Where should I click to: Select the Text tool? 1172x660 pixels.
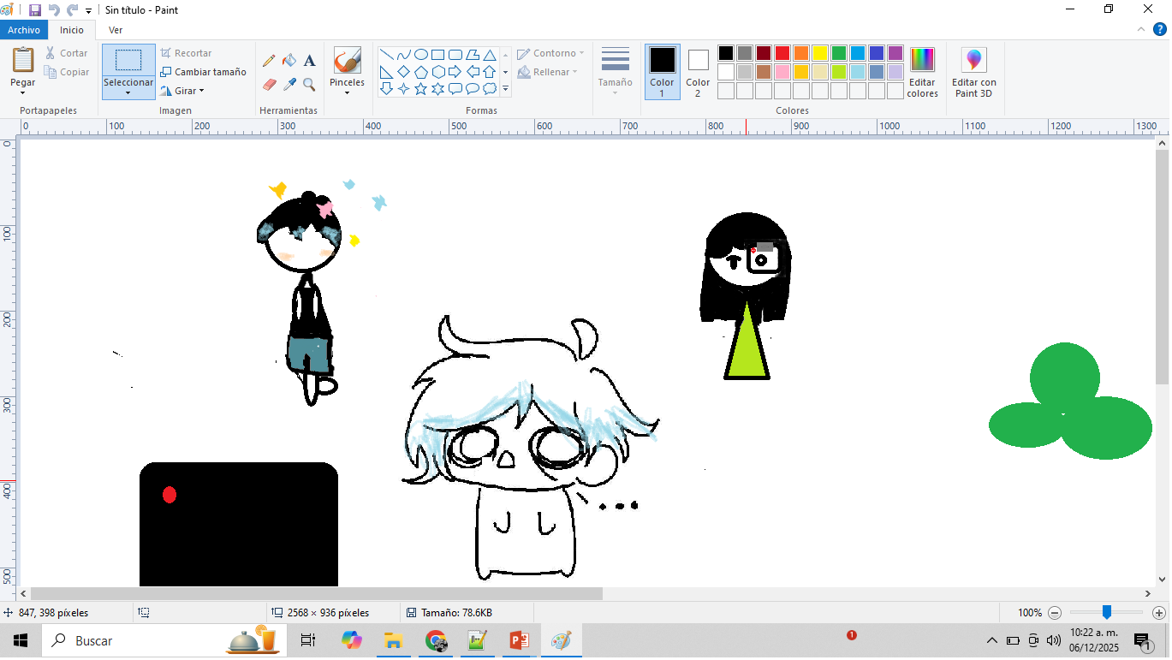click(x=310, y=61)
